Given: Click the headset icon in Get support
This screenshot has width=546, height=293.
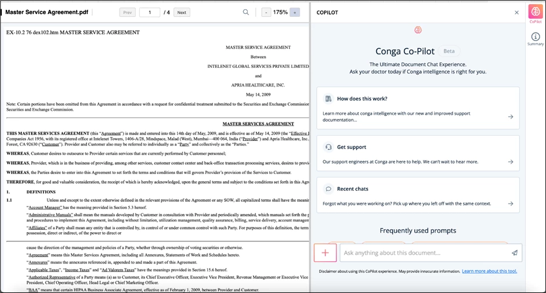Looking at the screenshot, I should pos(328,147).
